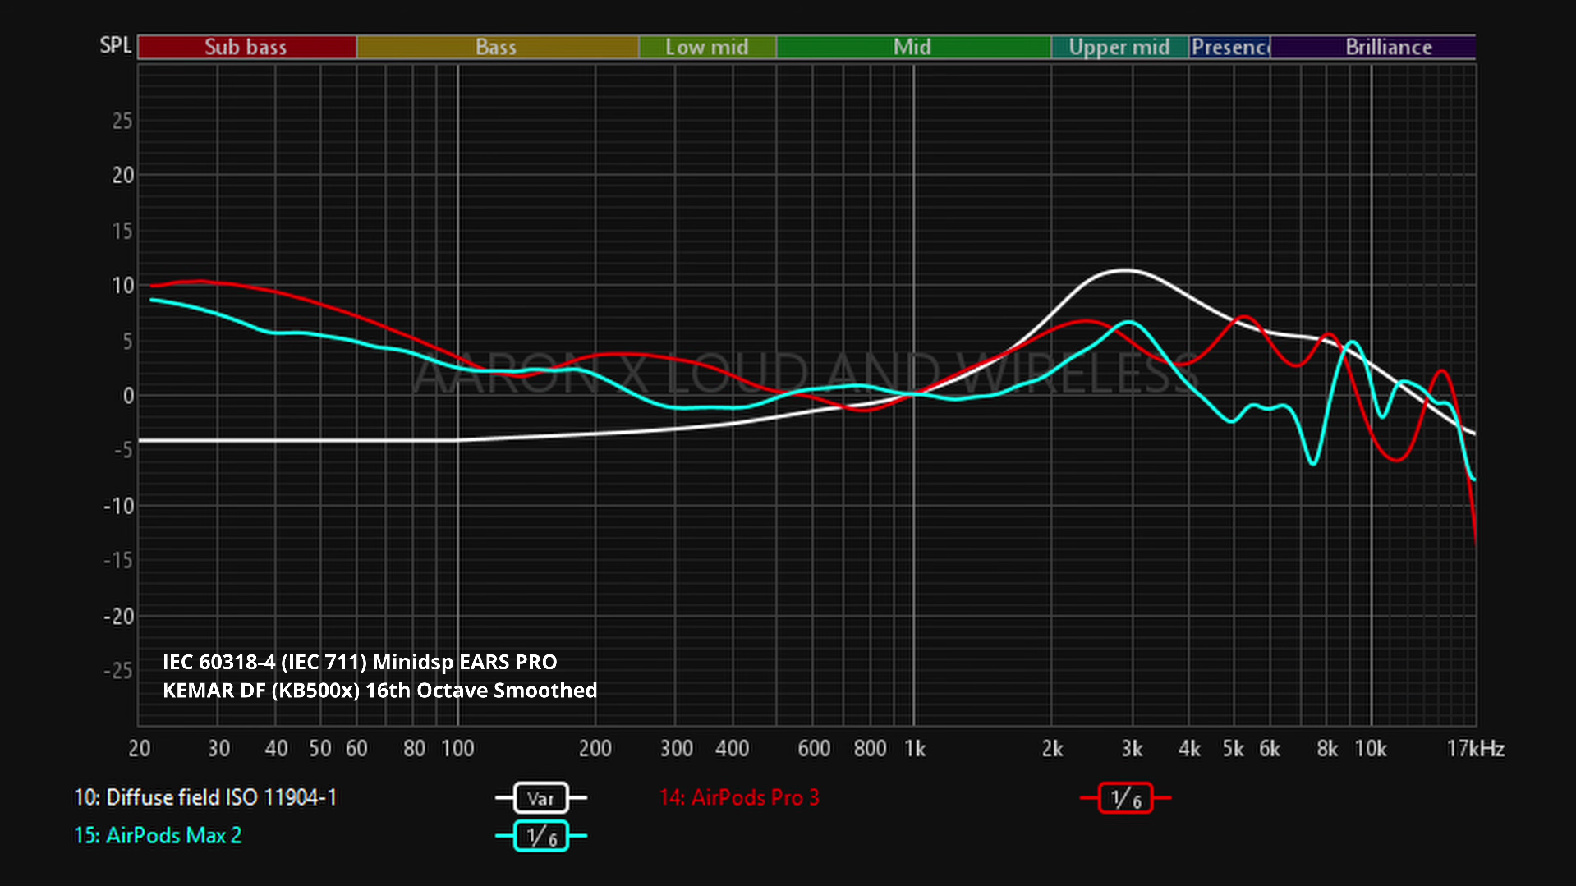Click the 1k frequency axis label
The height and width of the screenshot is (886, 1576).
[x=914, y=749]
